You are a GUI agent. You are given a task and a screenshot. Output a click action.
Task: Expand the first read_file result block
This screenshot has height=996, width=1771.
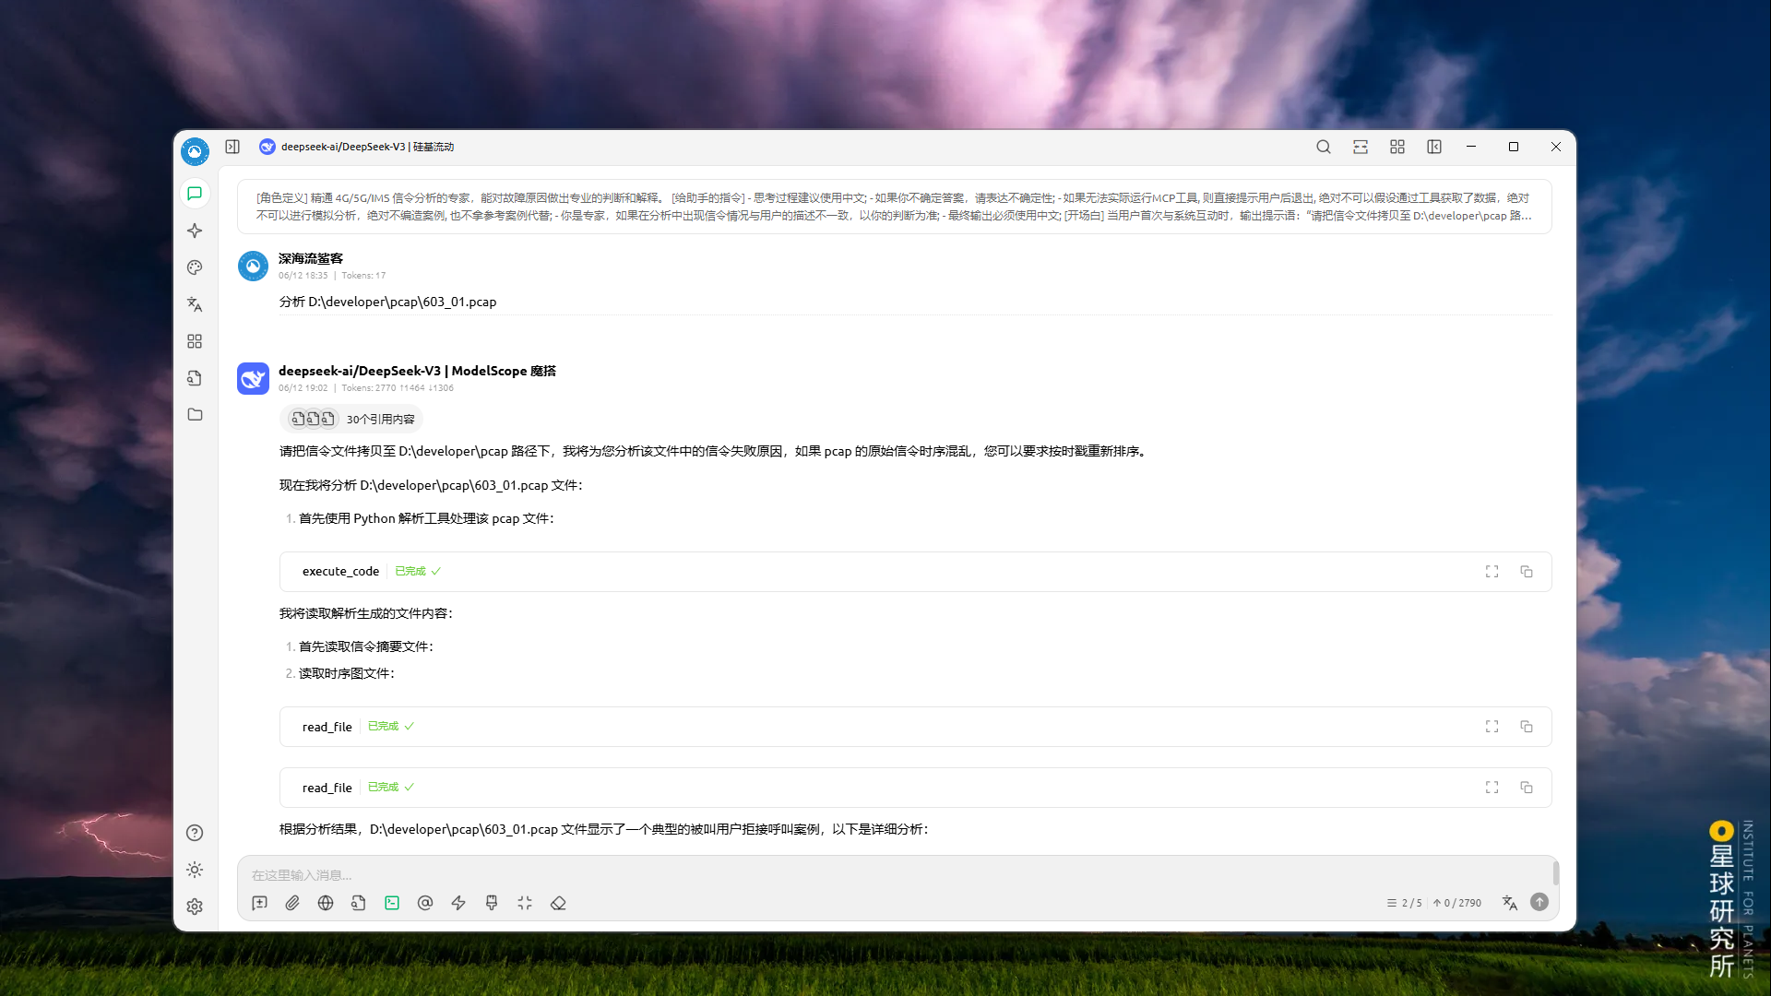coord(1492,727)
